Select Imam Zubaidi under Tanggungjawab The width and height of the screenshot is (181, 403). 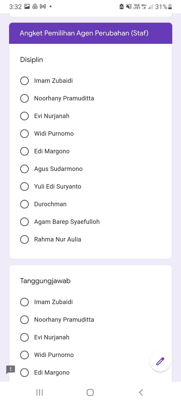24,302
